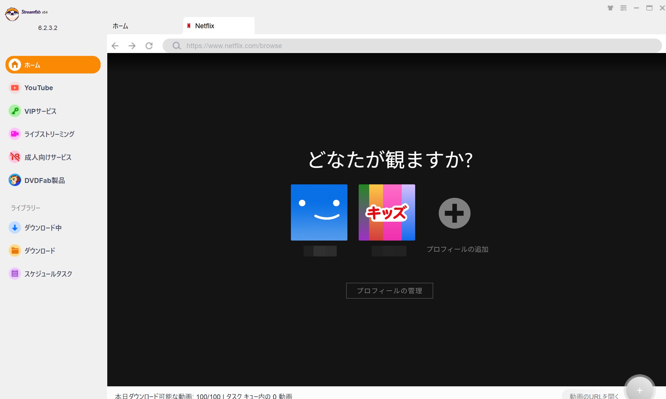This screenshot has height=399, width=666.
Task: Click the version number 6.2.3.2
Action: pyautogui.click(x=48, y=28)
